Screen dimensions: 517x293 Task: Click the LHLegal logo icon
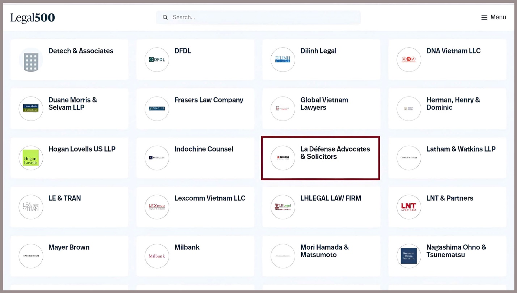[x=283, y=207]
